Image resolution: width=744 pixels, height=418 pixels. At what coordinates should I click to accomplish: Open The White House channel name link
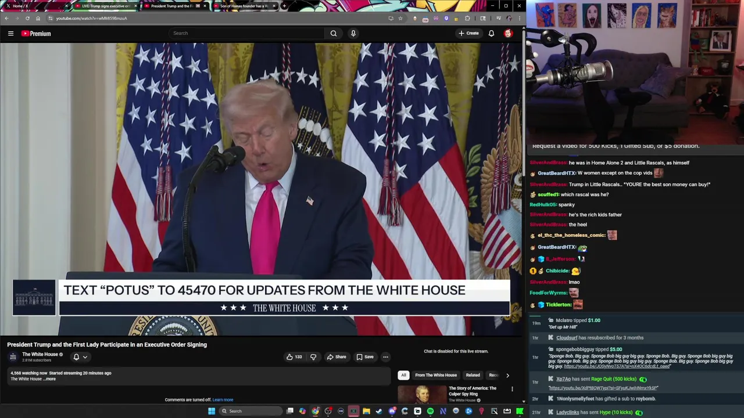pyautogui.click(x=40, y=355)
